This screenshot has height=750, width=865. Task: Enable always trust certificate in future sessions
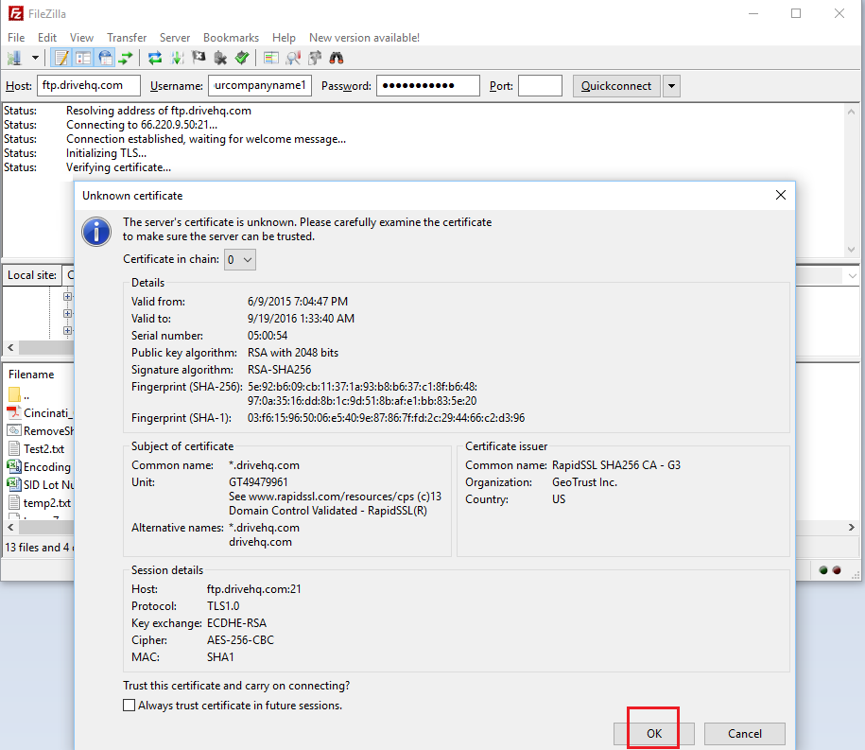pos(130,706)
